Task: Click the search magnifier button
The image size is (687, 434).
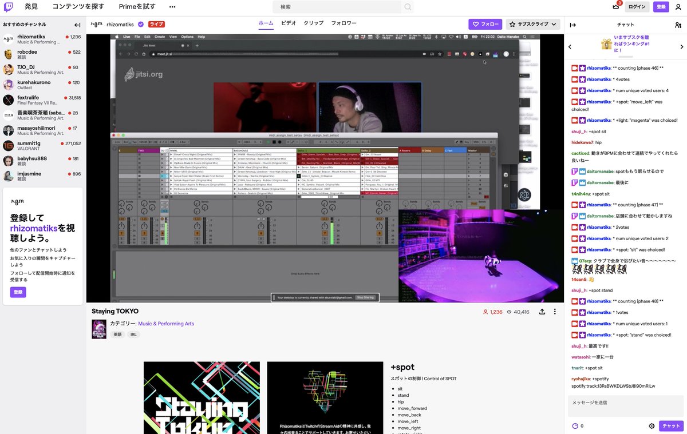Action: coord(408,7)
